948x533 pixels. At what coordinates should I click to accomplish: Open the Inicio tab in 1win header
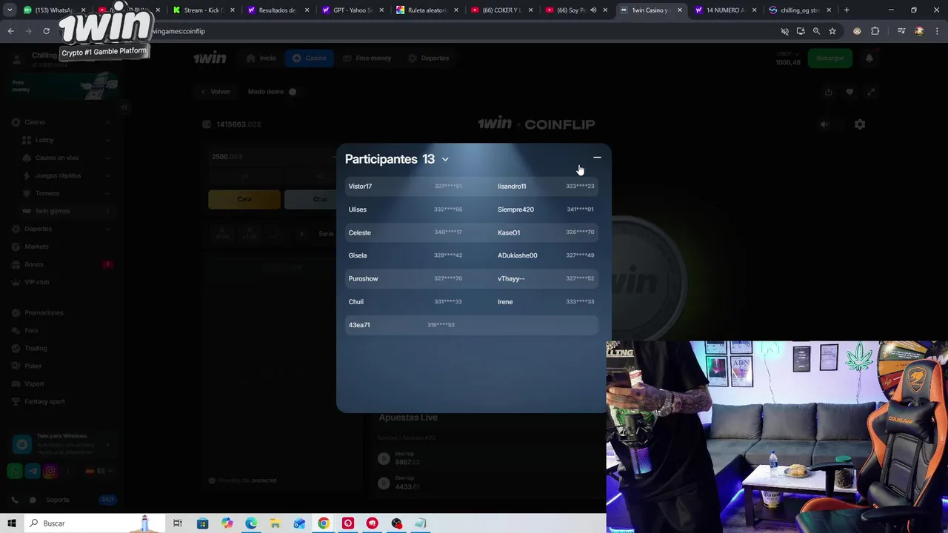261,58
